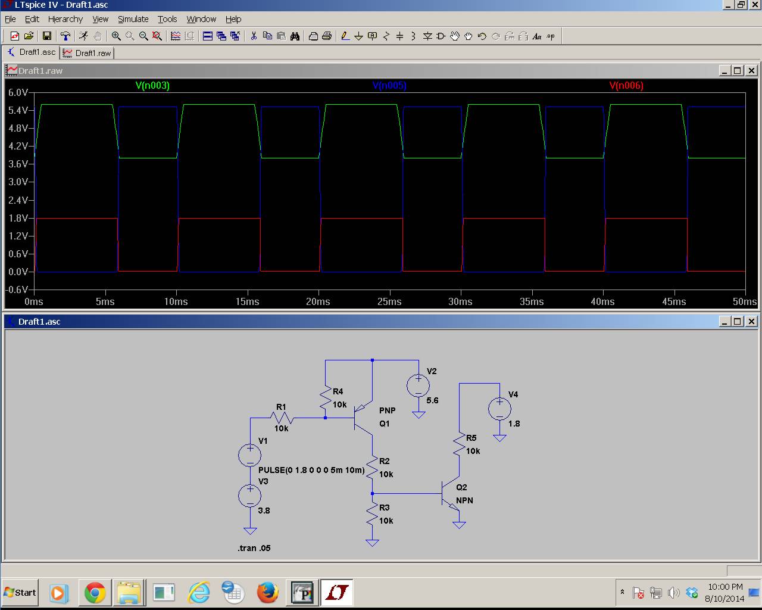Zoom out using the magnifier minus icon
762x610 pixels.
[143, 36]
